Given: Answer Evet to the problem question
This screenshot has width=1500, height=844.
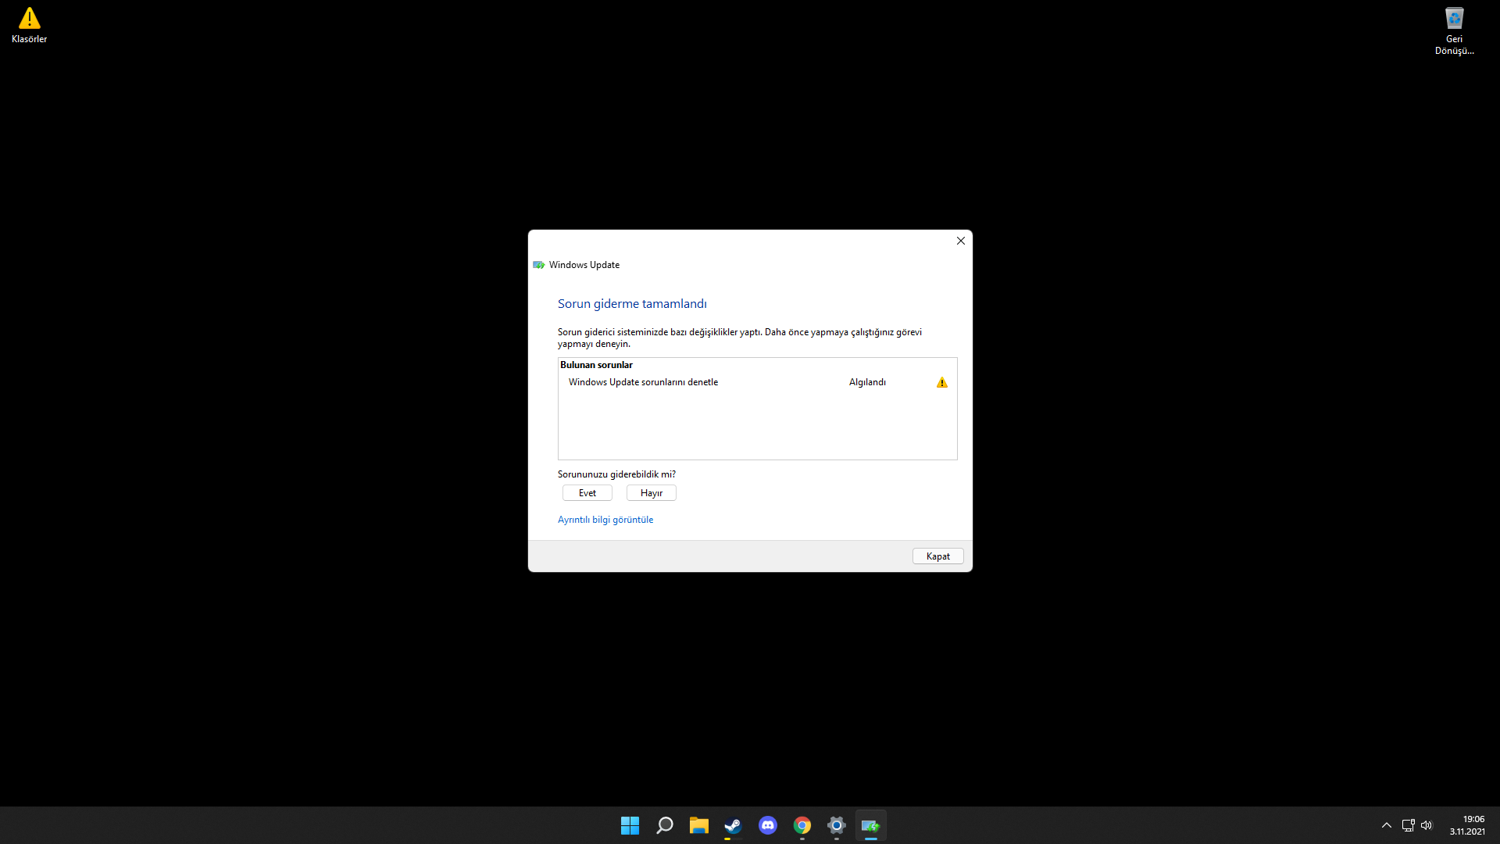Looking at the screenshot, I should point(587,493).
